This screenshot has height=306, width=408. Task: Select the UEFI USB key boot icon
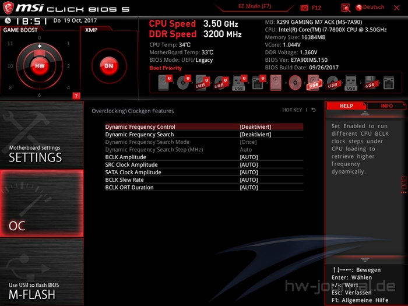(x=240, y=83)
